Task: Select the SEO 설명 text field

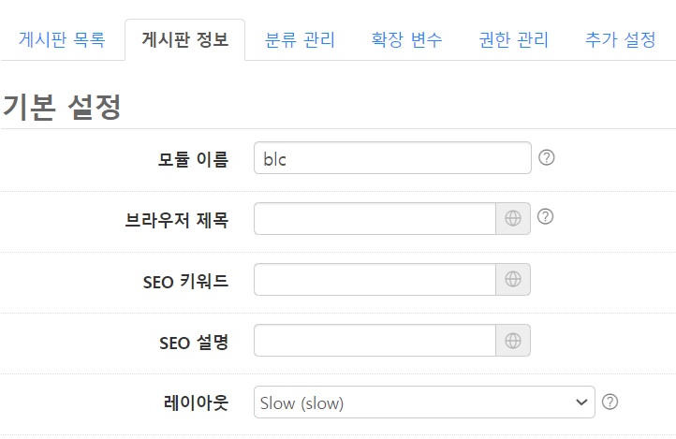Action: tap(375, 341)
